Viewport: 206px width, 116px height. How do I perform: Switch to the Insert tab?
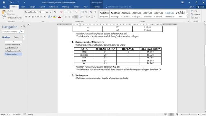tap(23, 7)
